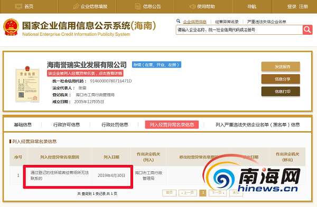Open the 导航 menu item

[251, 7]
